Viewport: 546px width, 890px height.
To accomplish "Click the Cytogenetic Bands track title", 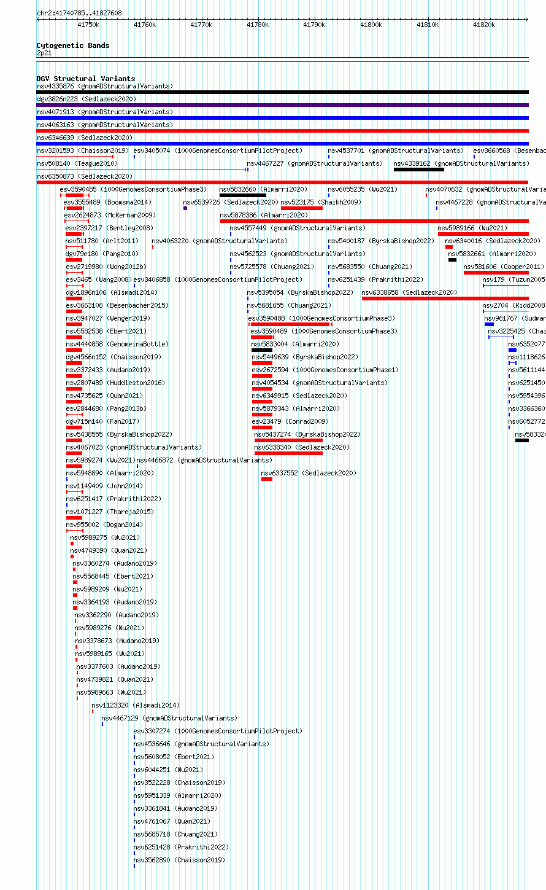I will click(x=73, y=45).
